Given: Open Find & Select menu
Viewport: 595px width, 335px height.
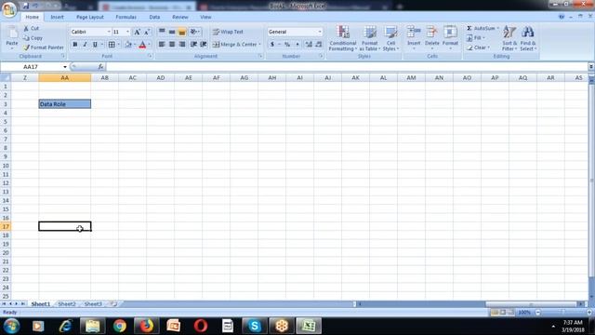Looking at the screenshot, I should pyautogui.click(x=528, y=38).
